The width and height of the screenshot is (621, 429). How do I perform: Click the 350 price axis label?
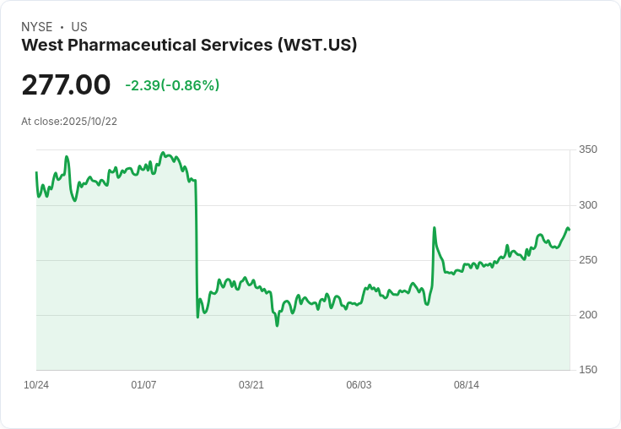(x=588, y=149)
